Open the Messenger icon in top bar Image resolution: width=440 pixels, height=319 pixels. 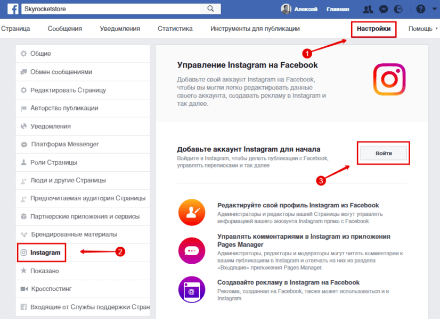384,9
